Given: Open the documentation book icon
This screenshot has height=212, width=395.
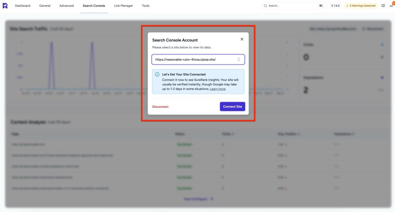Looking at the screenshot, I should tap(383, 6).
